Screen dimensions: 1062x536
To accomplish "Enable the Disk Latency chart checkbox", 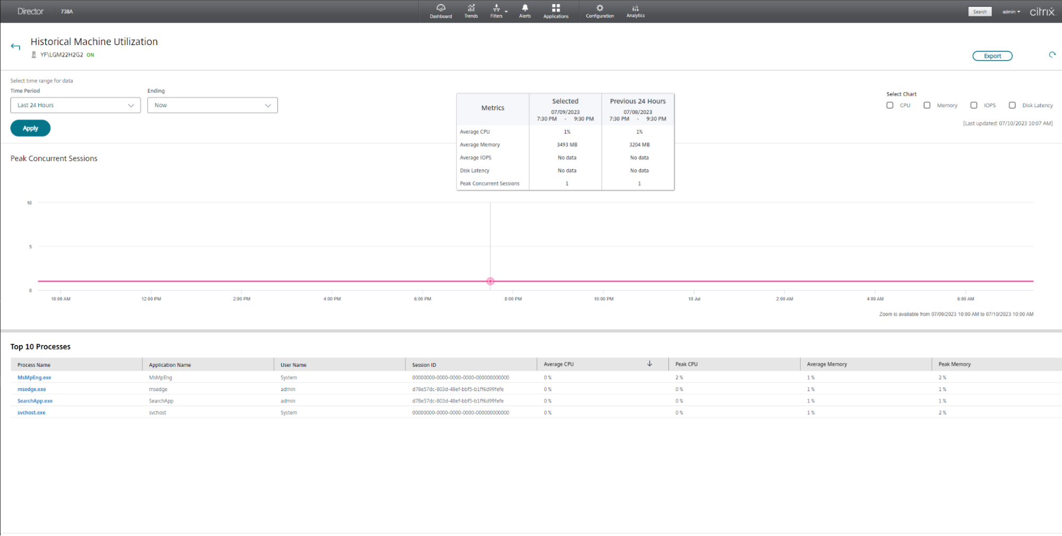I will click(x=1012, y=105).
